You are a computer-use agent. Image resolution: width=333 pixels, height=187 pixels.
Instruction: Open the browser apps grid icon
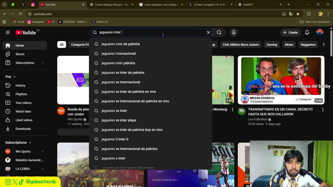(4, 22)
